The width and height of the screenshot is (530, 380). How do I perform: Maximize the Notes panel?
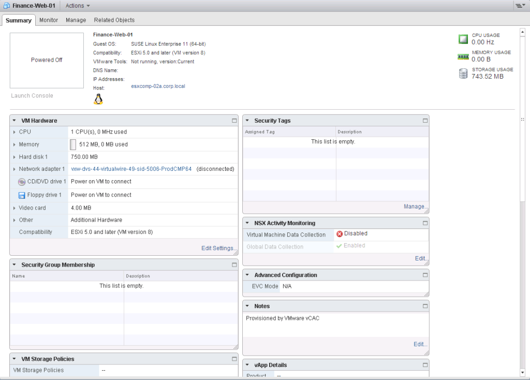coord(425,306)
